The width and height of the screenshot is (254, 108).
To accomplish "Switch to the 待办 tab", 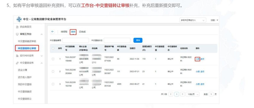I will (x=73, y=32).
